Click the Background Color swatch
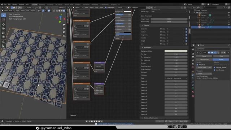The image size is (231, 130). pos(176,51)
